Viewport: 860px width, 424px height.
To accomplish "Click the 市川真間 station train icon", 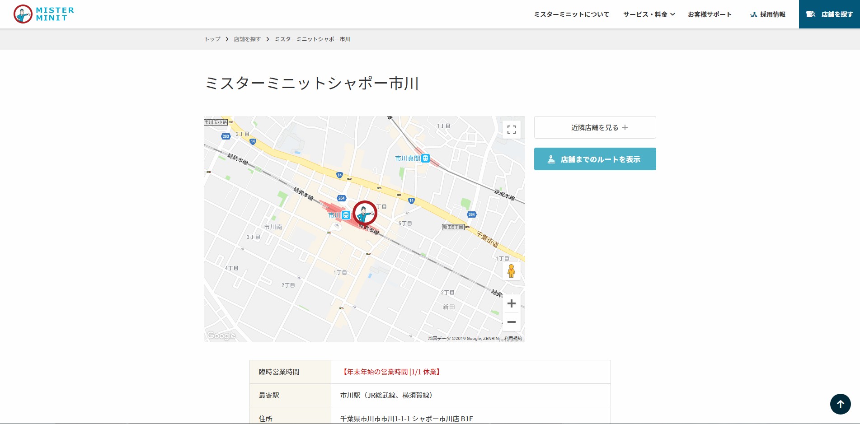I will 425,158.
